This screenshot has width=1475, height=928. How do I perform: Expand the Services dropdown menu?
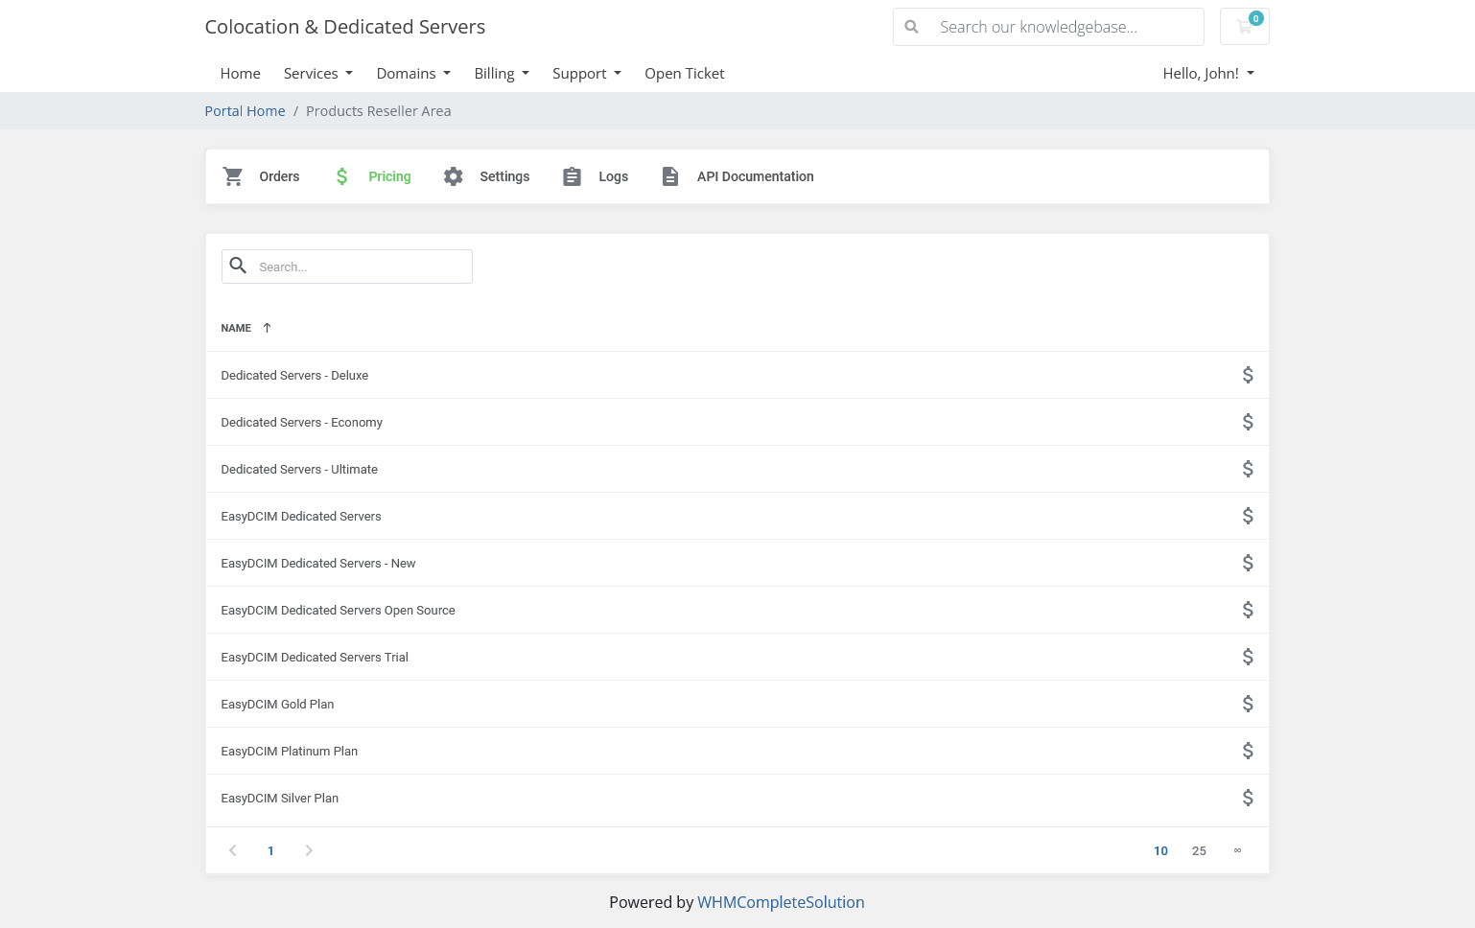pos(318,74)
